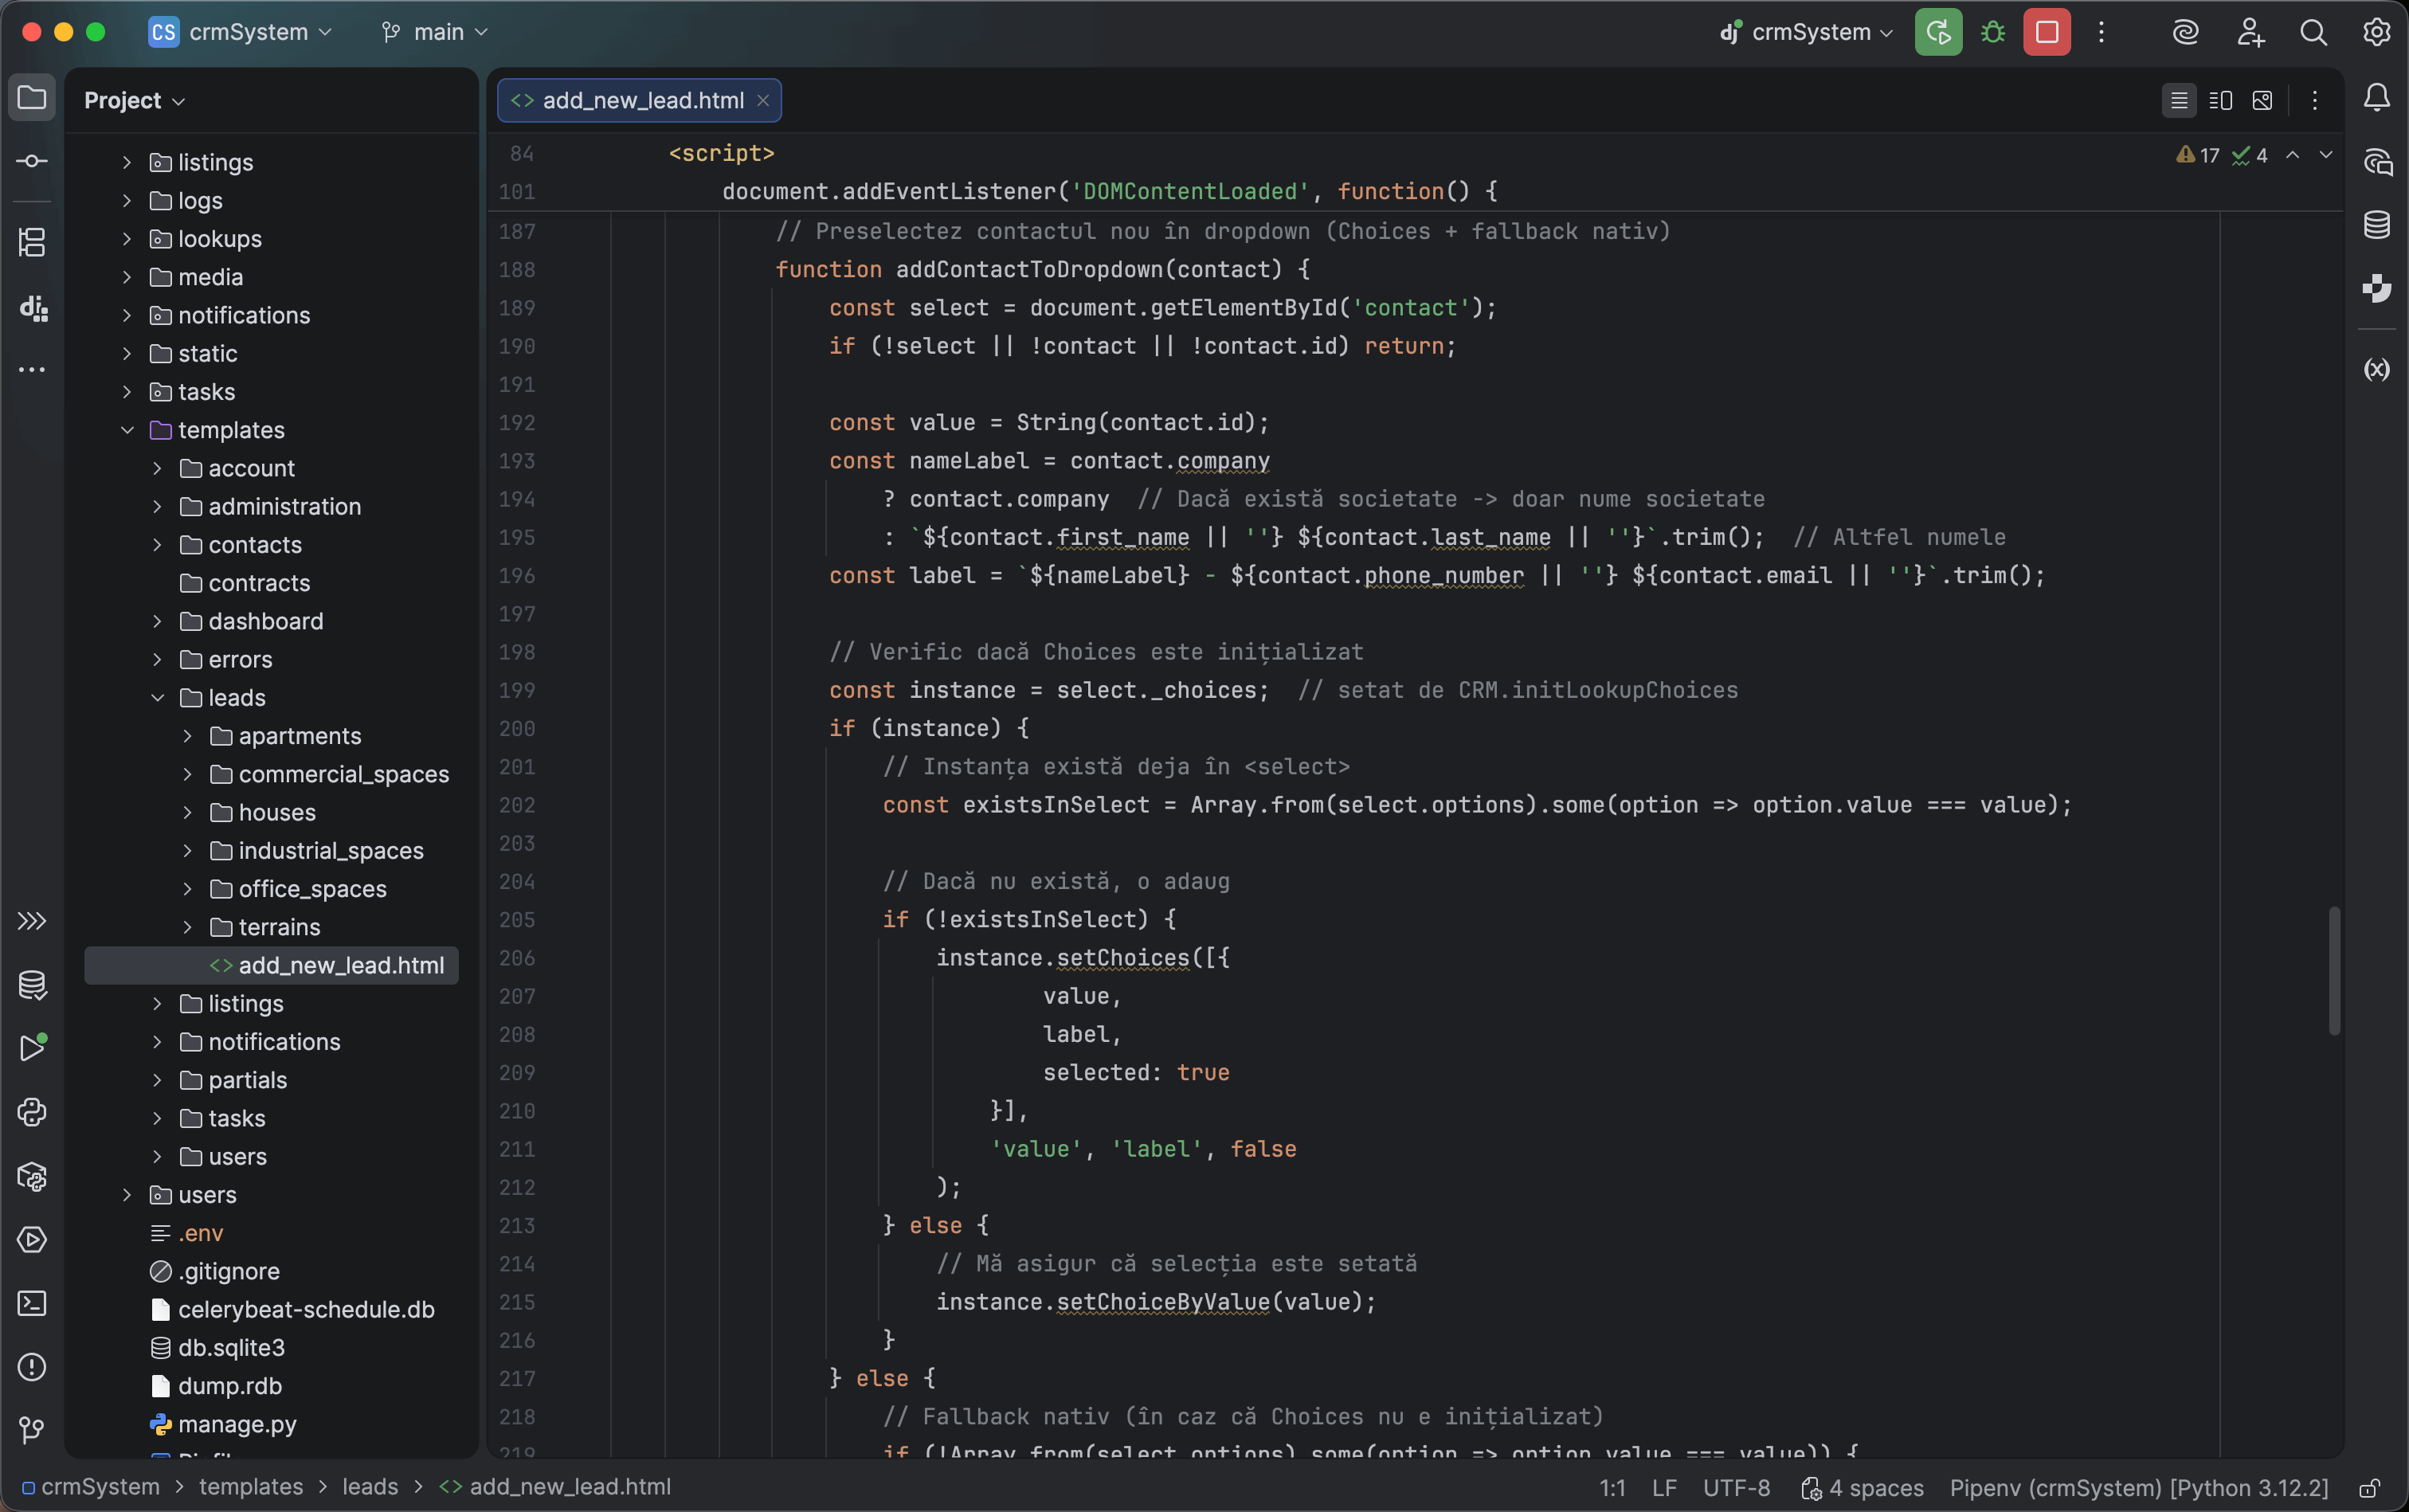Open Search Everywhere magnifier
The height and width of the screenshot is (1512, 2409).
[x=2313, y=32]
